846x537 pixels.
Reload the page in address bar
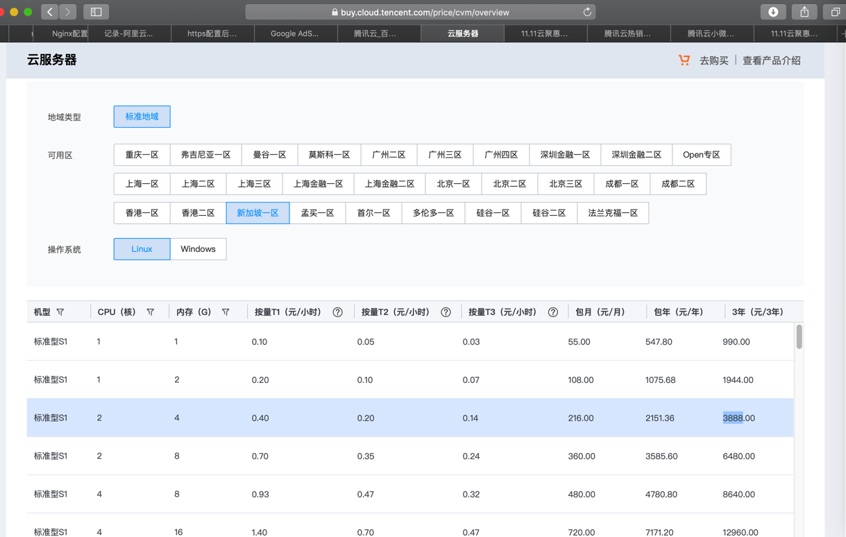(x=587, y=12)
